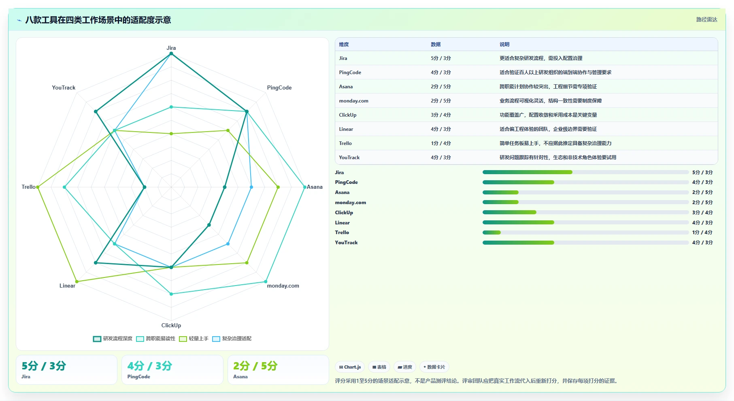
Task: Click the footnote starting 评分采用1至5分
Action: pos(477,381)
